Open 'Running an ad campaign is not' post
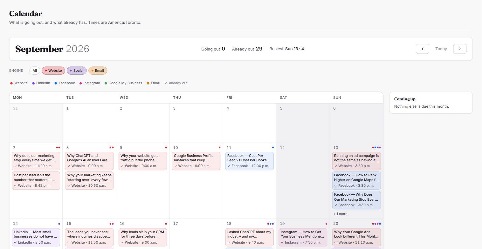This screenshot has height=249, width=482. [356, 161]
